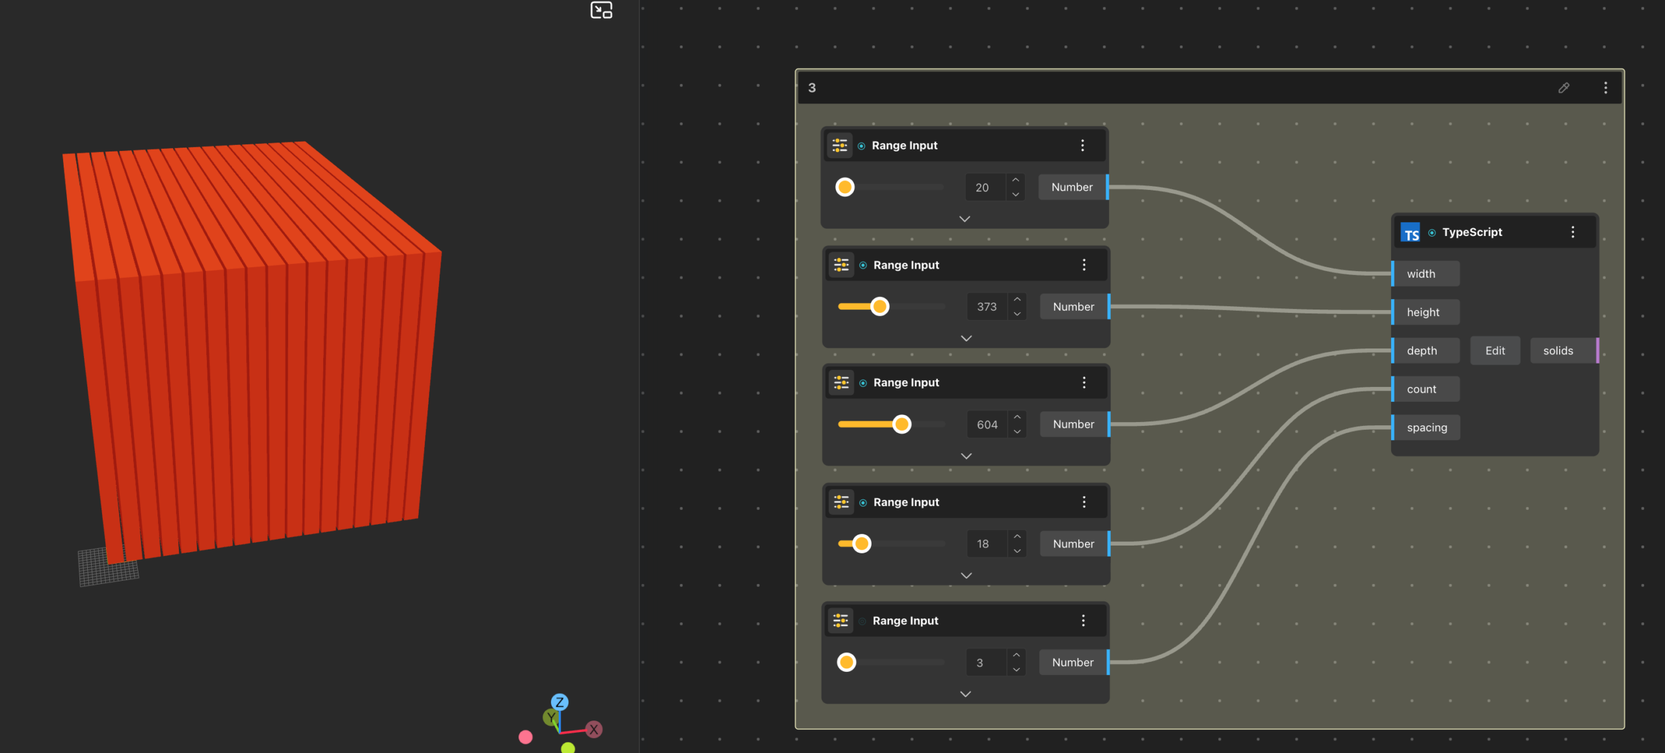
Task: Click the picture-in-picture viewport icon
Action: [x=601, y=10]
